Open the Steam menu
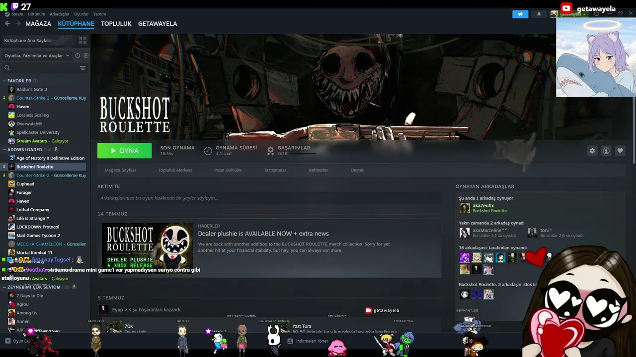This screenshot has width=636, height=357. pyautogui.click(x=17, y=14)
